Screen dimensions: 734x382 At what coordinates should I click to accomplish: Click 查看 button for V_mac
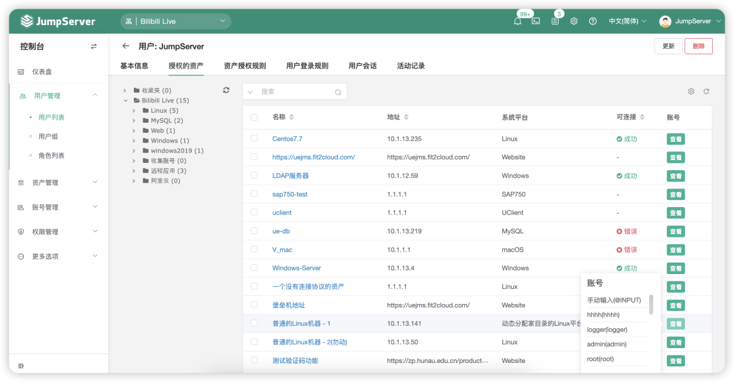point(676,250)
